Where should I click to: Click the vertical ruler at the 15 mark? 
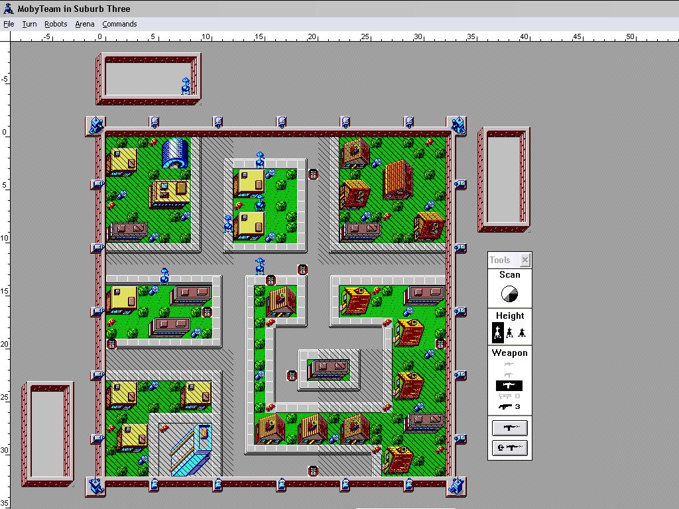coord(5,291)
